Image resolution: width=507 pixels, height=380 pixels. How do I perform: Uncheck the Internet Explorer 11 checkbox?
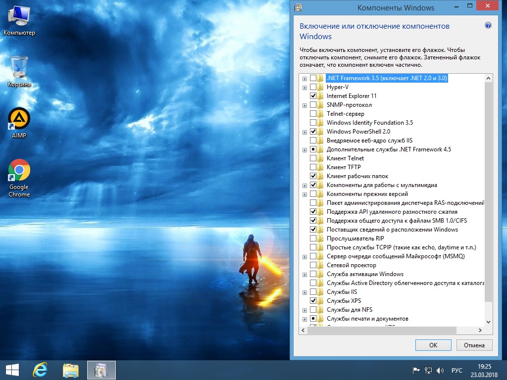[x=313, y=96]
